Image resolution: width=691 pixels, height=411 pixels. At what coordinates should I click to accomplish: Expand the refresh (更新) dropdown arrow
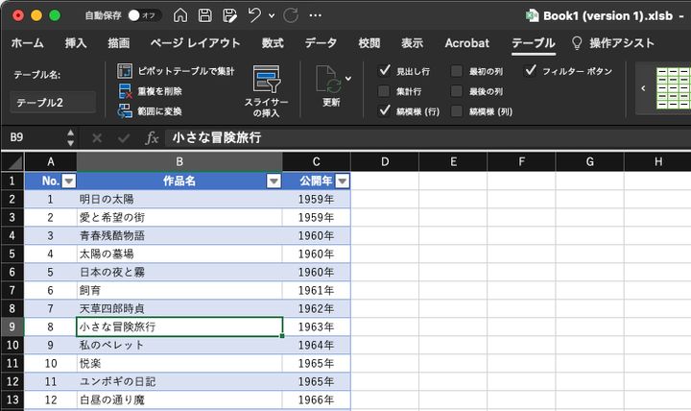(348, 79)
